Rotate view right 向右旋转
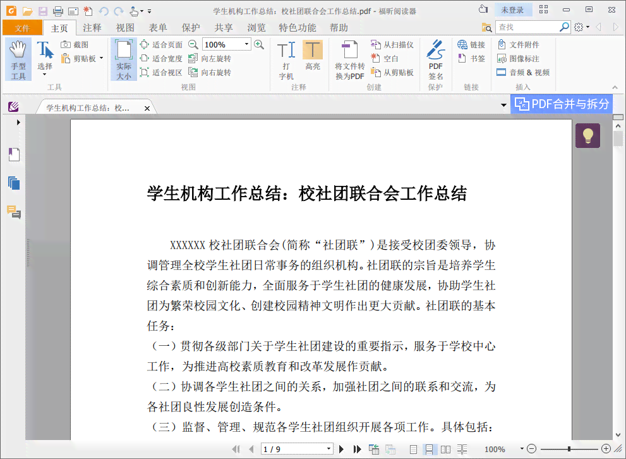The width and height of the screenshot is (626, 459). coord(210,72)
